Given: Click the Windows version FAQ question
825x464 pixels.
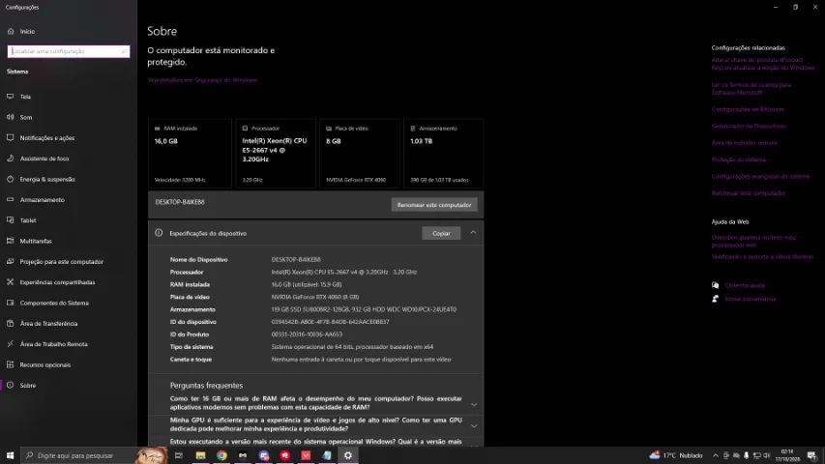Looking at the screenshot, I should pos(315,442).
